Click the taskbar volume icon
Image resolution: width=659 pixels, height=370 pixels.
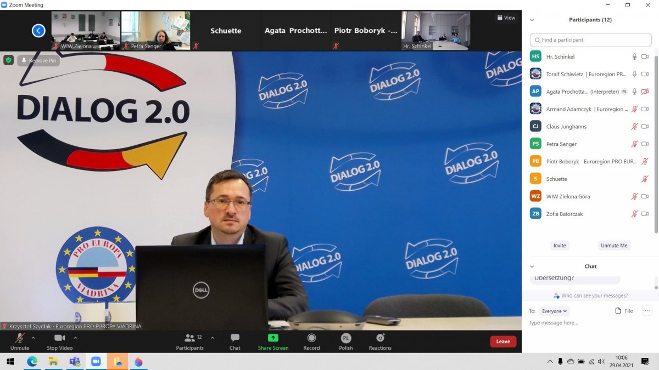tap(601, 362)
